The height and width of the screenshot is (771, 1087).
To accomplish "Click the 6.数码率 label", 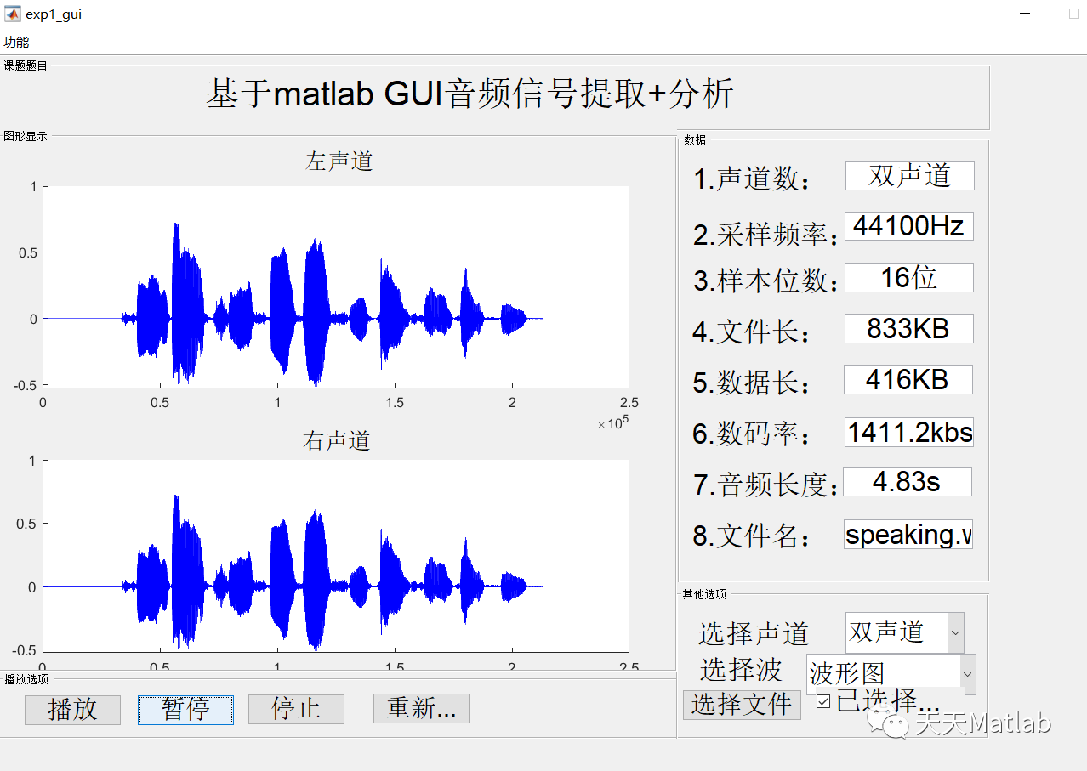I will (x=751, y=434).
